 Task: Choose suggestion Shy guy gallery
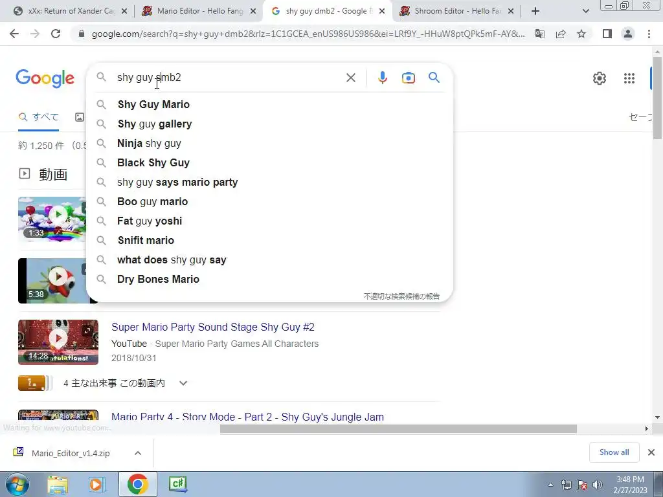click(269, 124)
